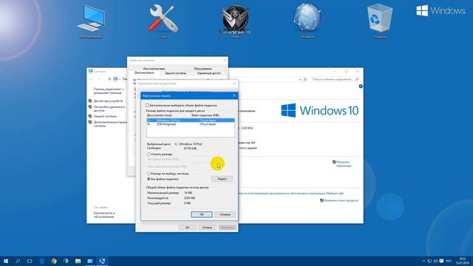Open the Софт wrench-and-screwdriver desktop folder

coord(163,21)
